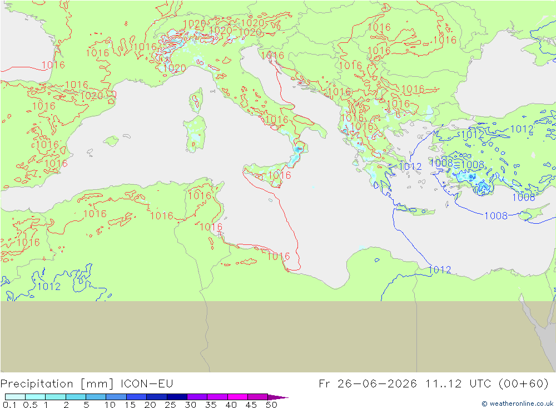Click the 20–25 mm dark navy legend swatch
The image size is (556, 408).
[x=156, y=397]
